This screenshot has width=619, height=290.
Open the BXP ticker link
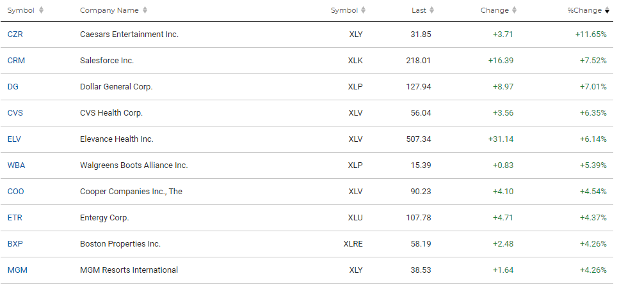(15, 244)
